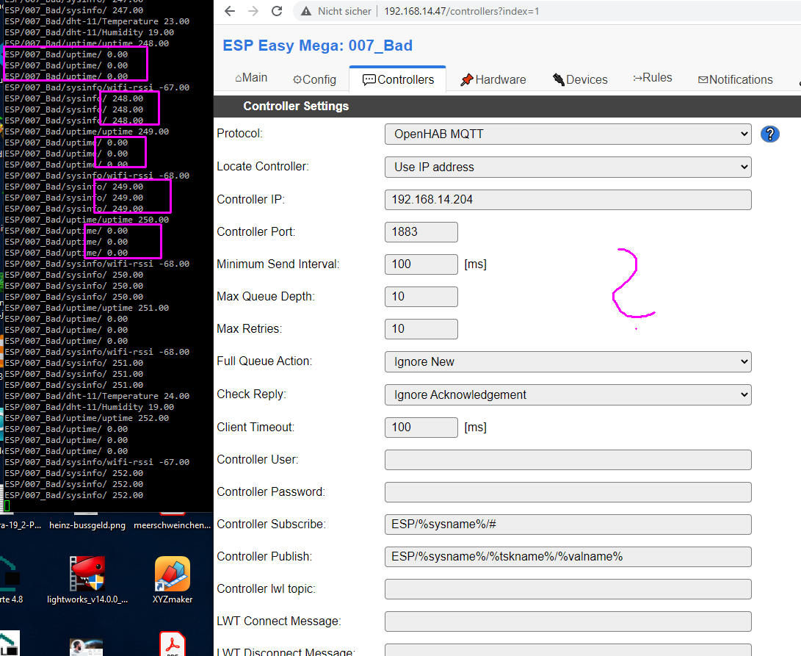
Task: Expand the Locate Controller dropdown
Action: [568, 167]
